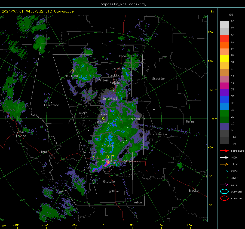Click the red forecast arrow in legend
245x229 pixels.
[224, 151]
